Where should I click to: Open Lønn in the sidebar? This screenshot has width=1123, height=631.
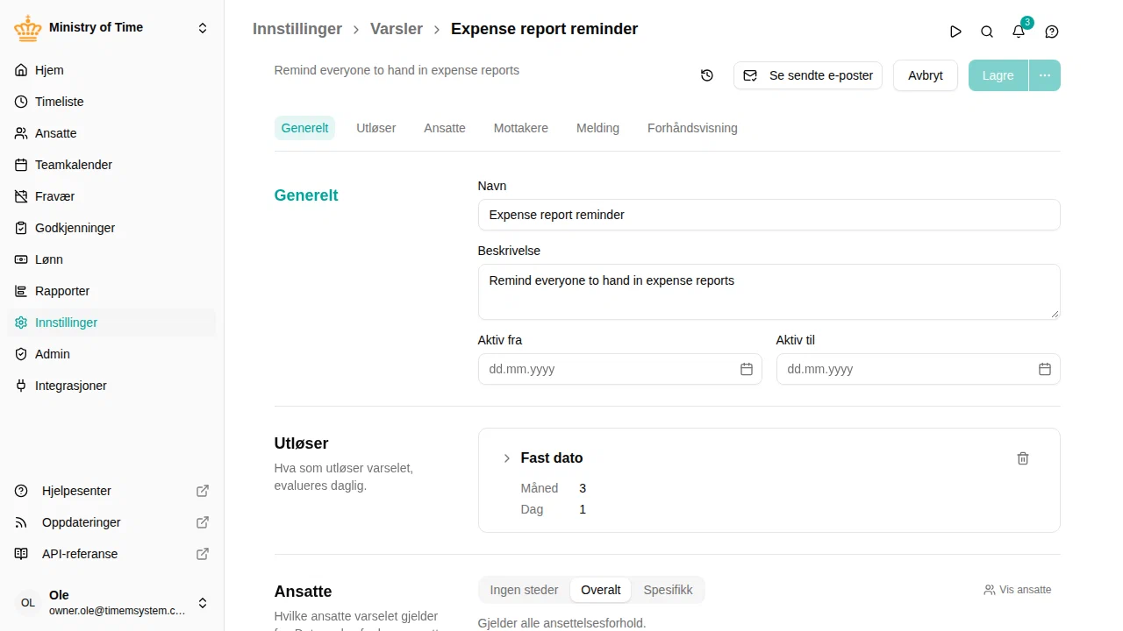111,259
